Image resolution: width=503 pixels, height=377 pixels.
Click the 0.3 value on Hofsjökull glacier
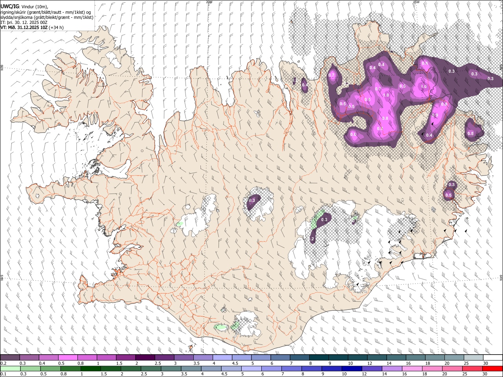click(x=252, y=201)
